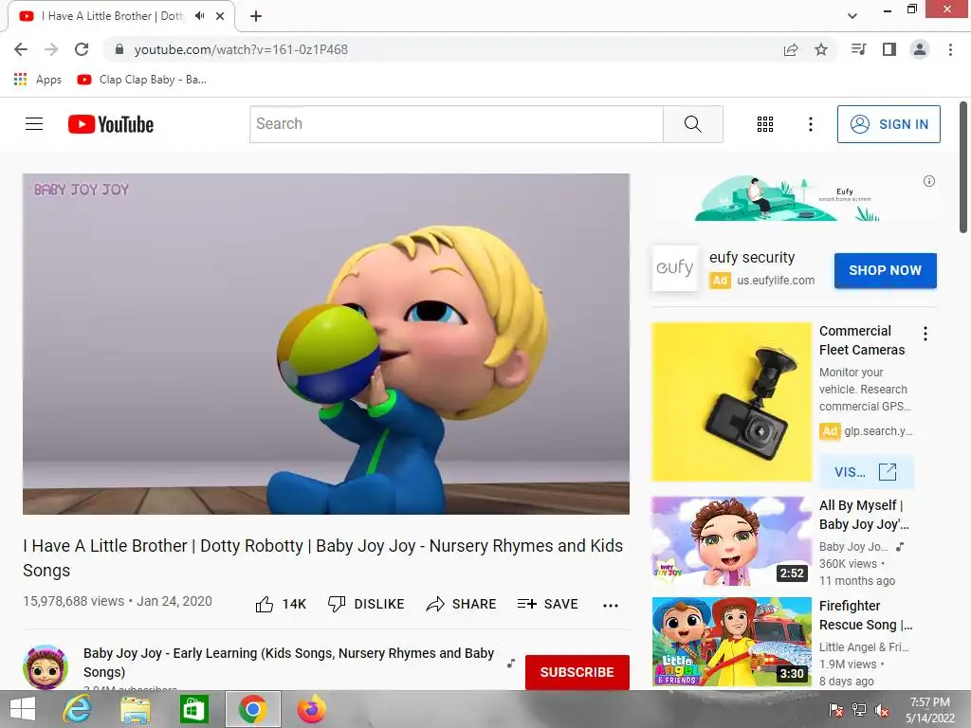Open the Commercial Fleet Cameras ad title
This screenshot has height=728, width=971.
pyautogui.click(x=862, y=340)
